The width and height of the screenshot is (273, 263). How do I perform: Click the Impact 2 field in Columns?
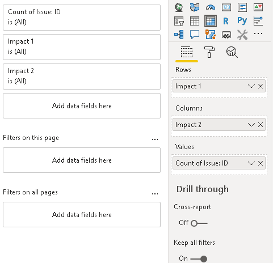coord(219,125)
